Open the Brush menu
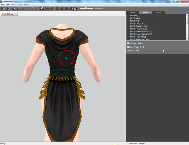This screenshot has width=189, height=145. 26,5
